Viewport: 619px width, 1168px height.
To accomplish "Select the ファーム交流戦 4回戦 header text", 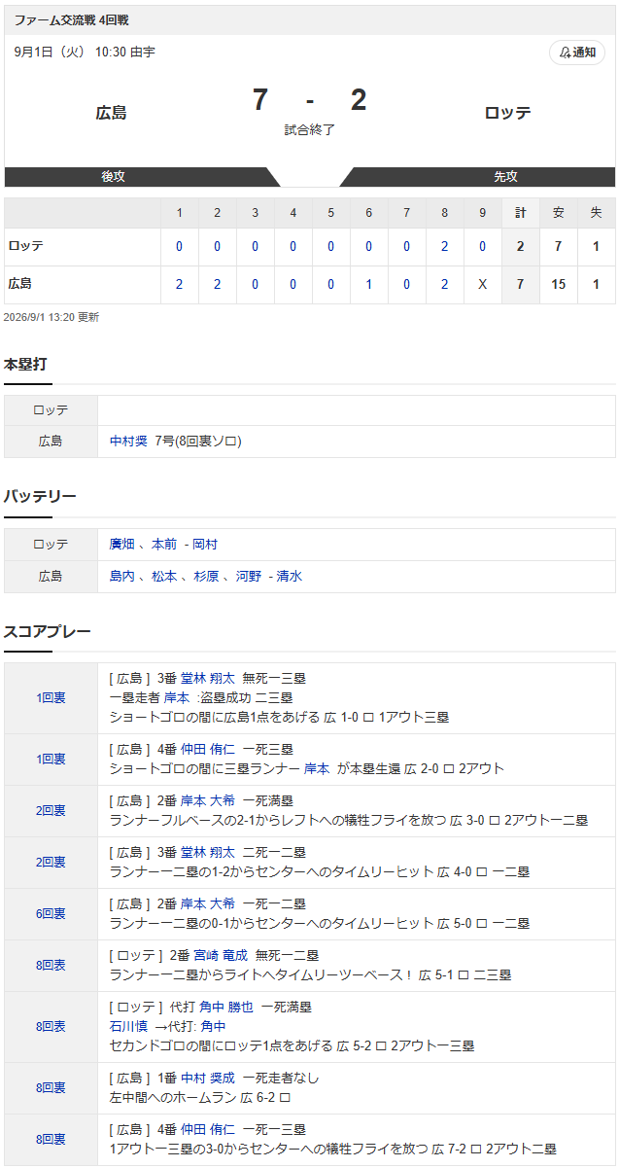I will click(x=71, y=20).
